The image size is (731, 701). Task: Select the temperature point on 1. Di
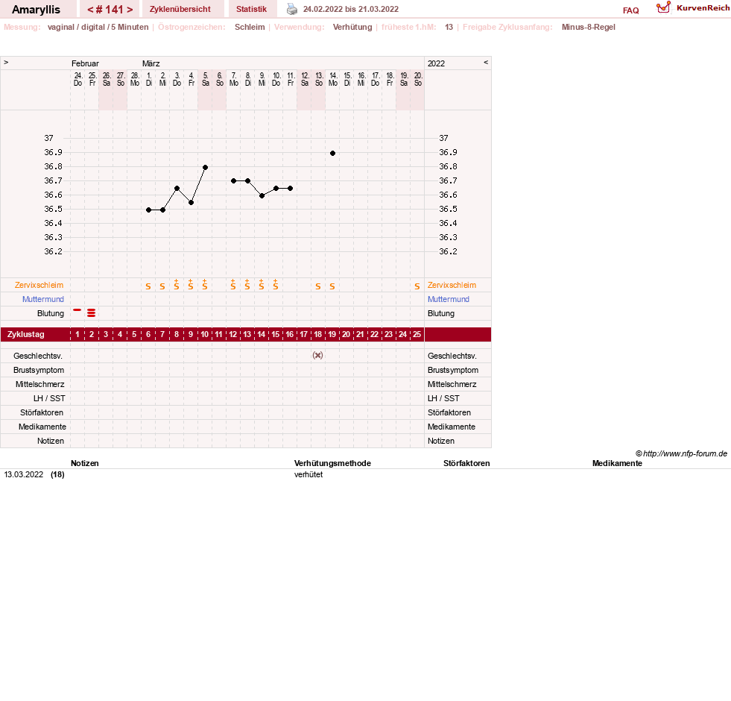tap(149, 210)
